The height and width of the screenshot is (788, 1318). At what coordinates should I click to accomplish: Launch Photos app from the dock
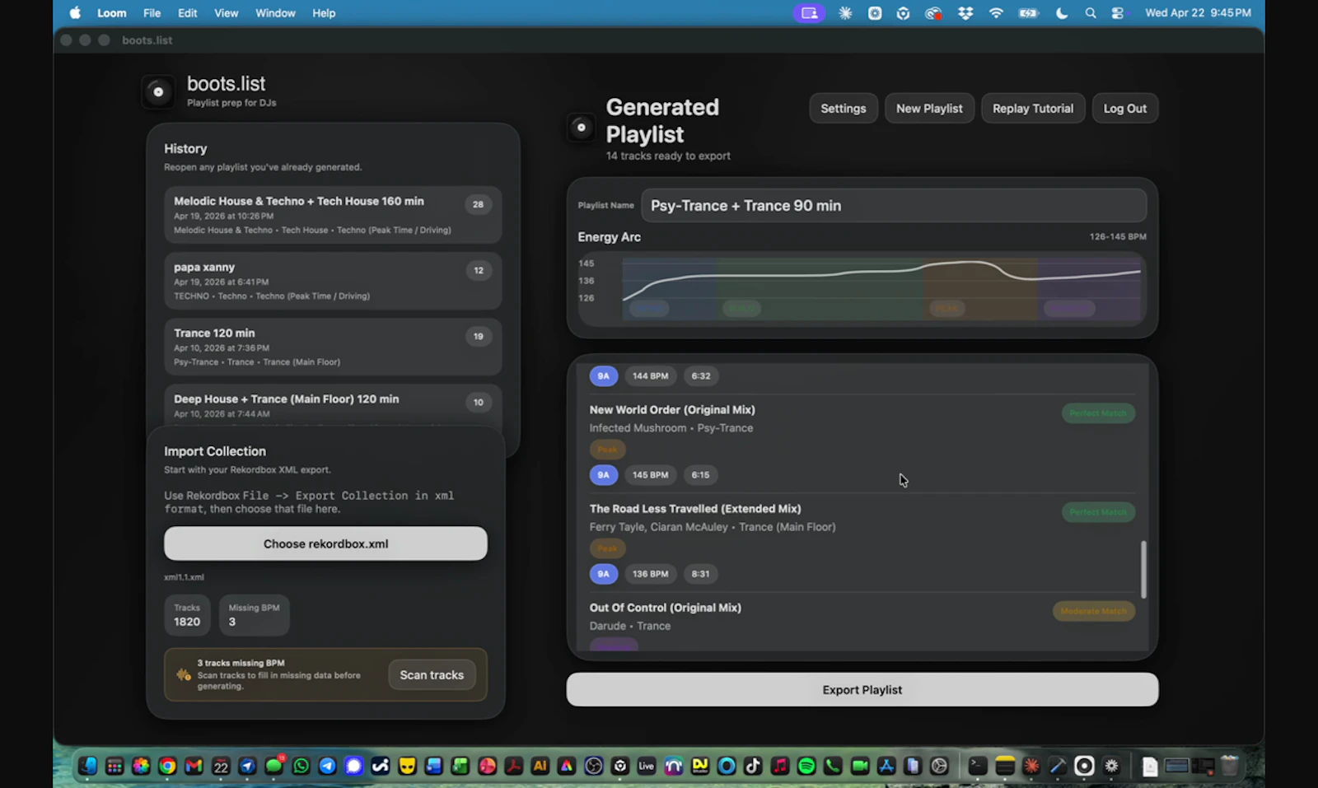click(141, 767)
